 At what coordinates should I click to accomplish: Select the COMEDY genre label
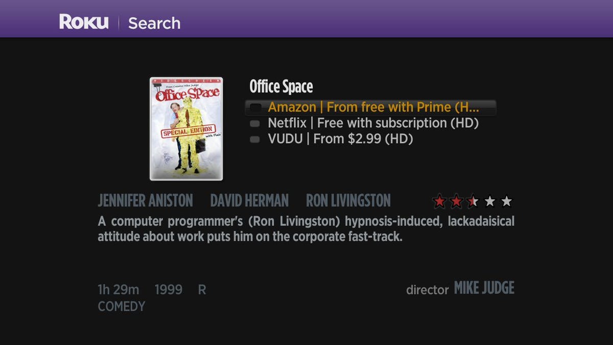coord(121,307)
